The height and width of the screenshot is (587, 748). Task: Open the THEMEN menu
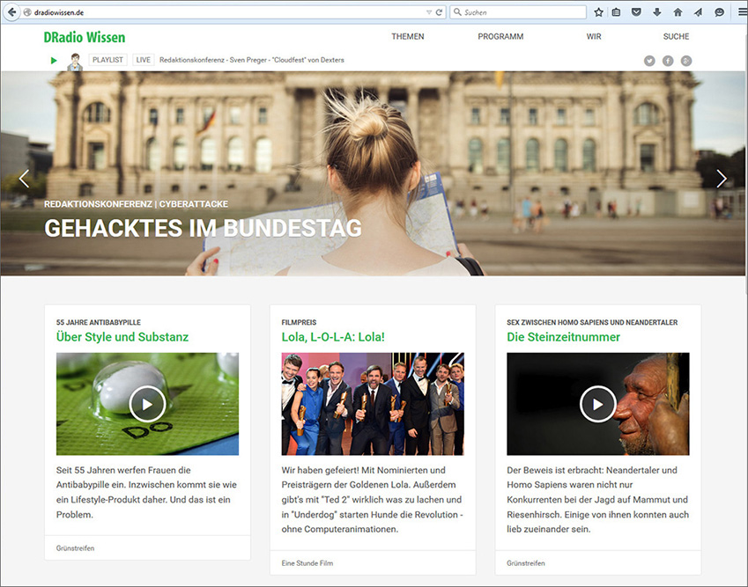(x=407, y=37)
